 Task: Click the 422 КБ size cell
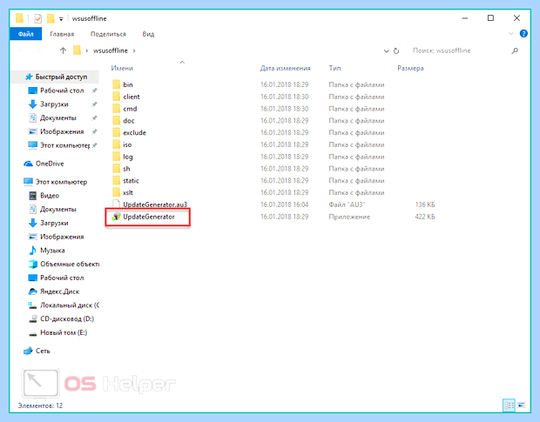425,217
